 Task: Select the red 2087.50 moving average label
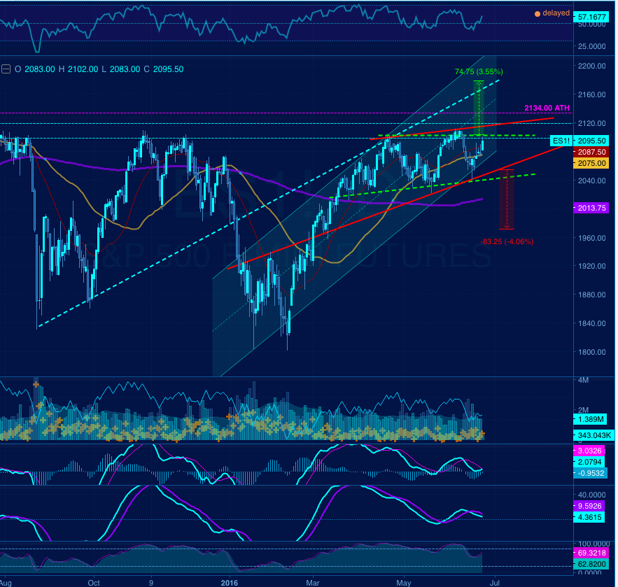(x=591, y=152)
